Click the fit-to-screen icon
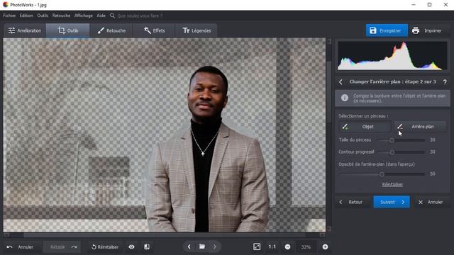The image size is (454, 255). click(257, 246)
